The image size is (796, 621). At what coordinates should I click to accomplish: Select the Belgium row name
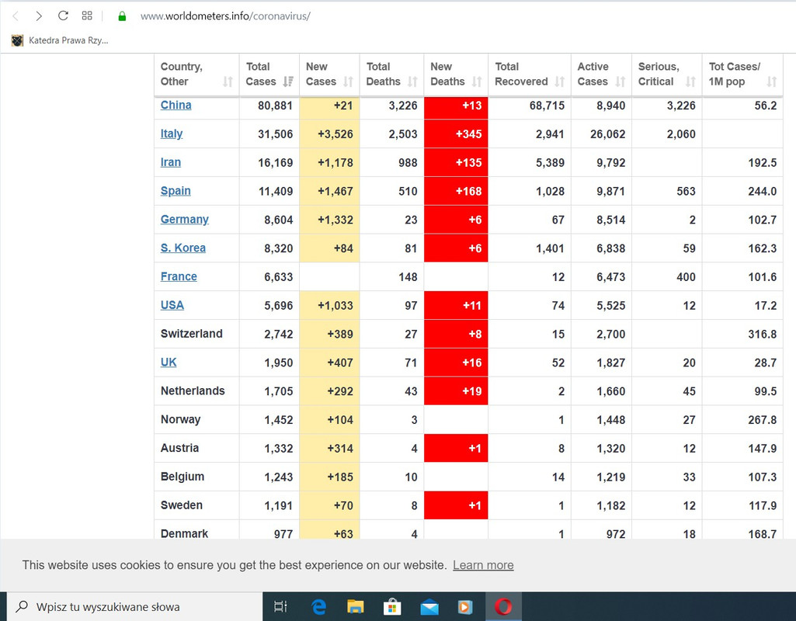pyautogui.click(x=182, y=477)
